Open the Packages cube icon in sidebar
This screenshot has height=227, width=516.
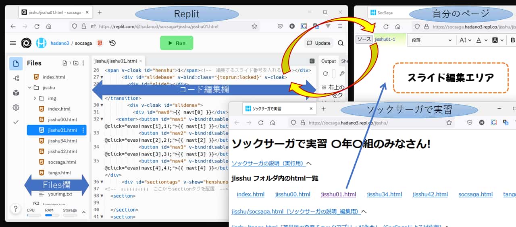click(x=16, y=93)
